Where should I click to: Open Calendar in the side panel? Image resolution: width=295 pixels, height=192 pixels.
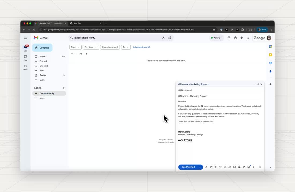coord(270,46)
